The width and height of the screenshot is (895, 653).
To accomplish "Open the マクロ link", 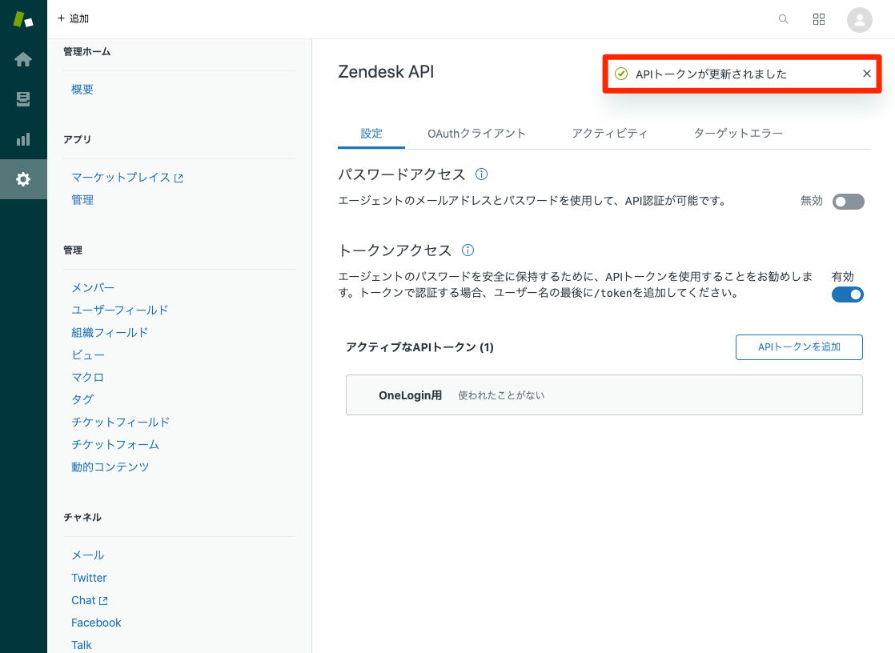I will click(x=87, y=377).
